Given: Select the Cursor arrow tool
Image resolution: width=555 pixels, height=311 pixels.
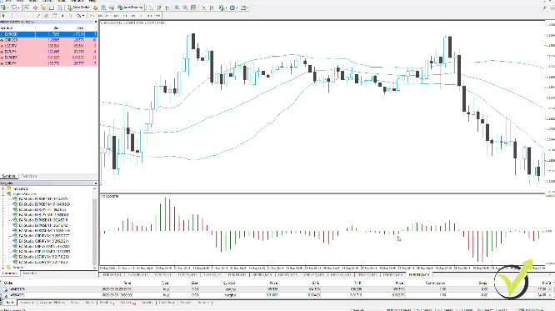Looking at the screenshot, I should pyautogui.click(x=3, y=16).
